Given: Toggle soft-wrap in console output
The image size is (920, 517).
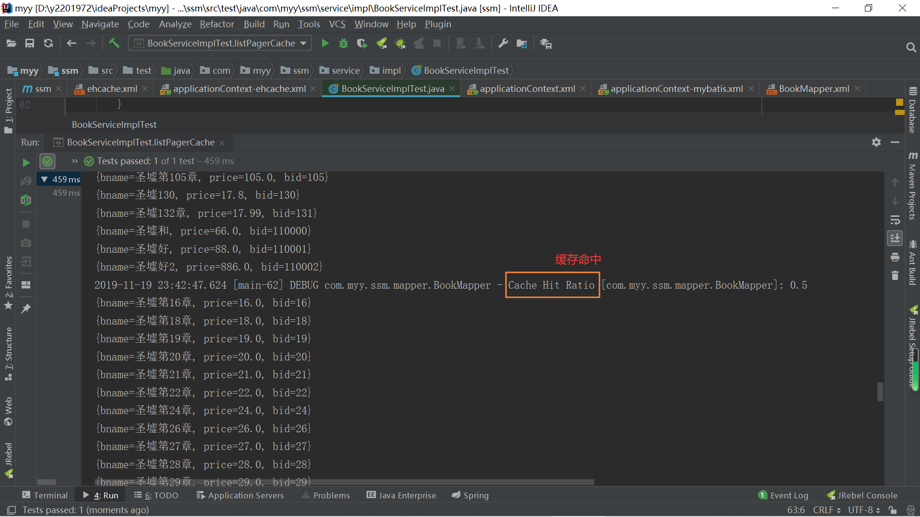Looking at the screenshot, I should click(895, 220).
